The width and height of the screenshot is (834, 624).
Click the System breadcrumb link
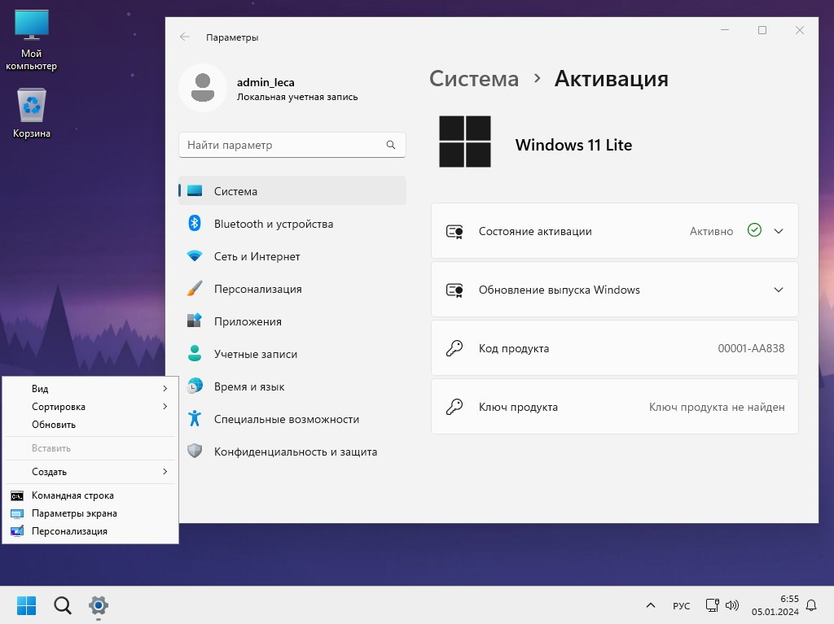[474, 79]
